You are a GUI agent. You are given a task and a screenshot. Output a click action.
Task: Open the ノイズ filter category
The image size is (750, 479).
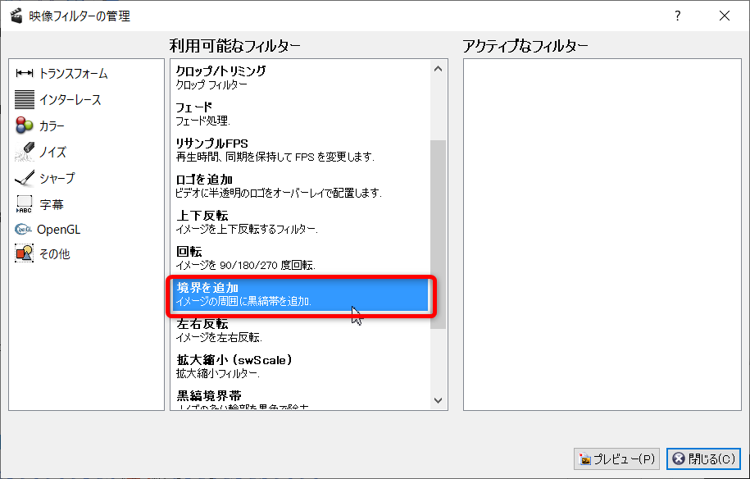point(52,152)
